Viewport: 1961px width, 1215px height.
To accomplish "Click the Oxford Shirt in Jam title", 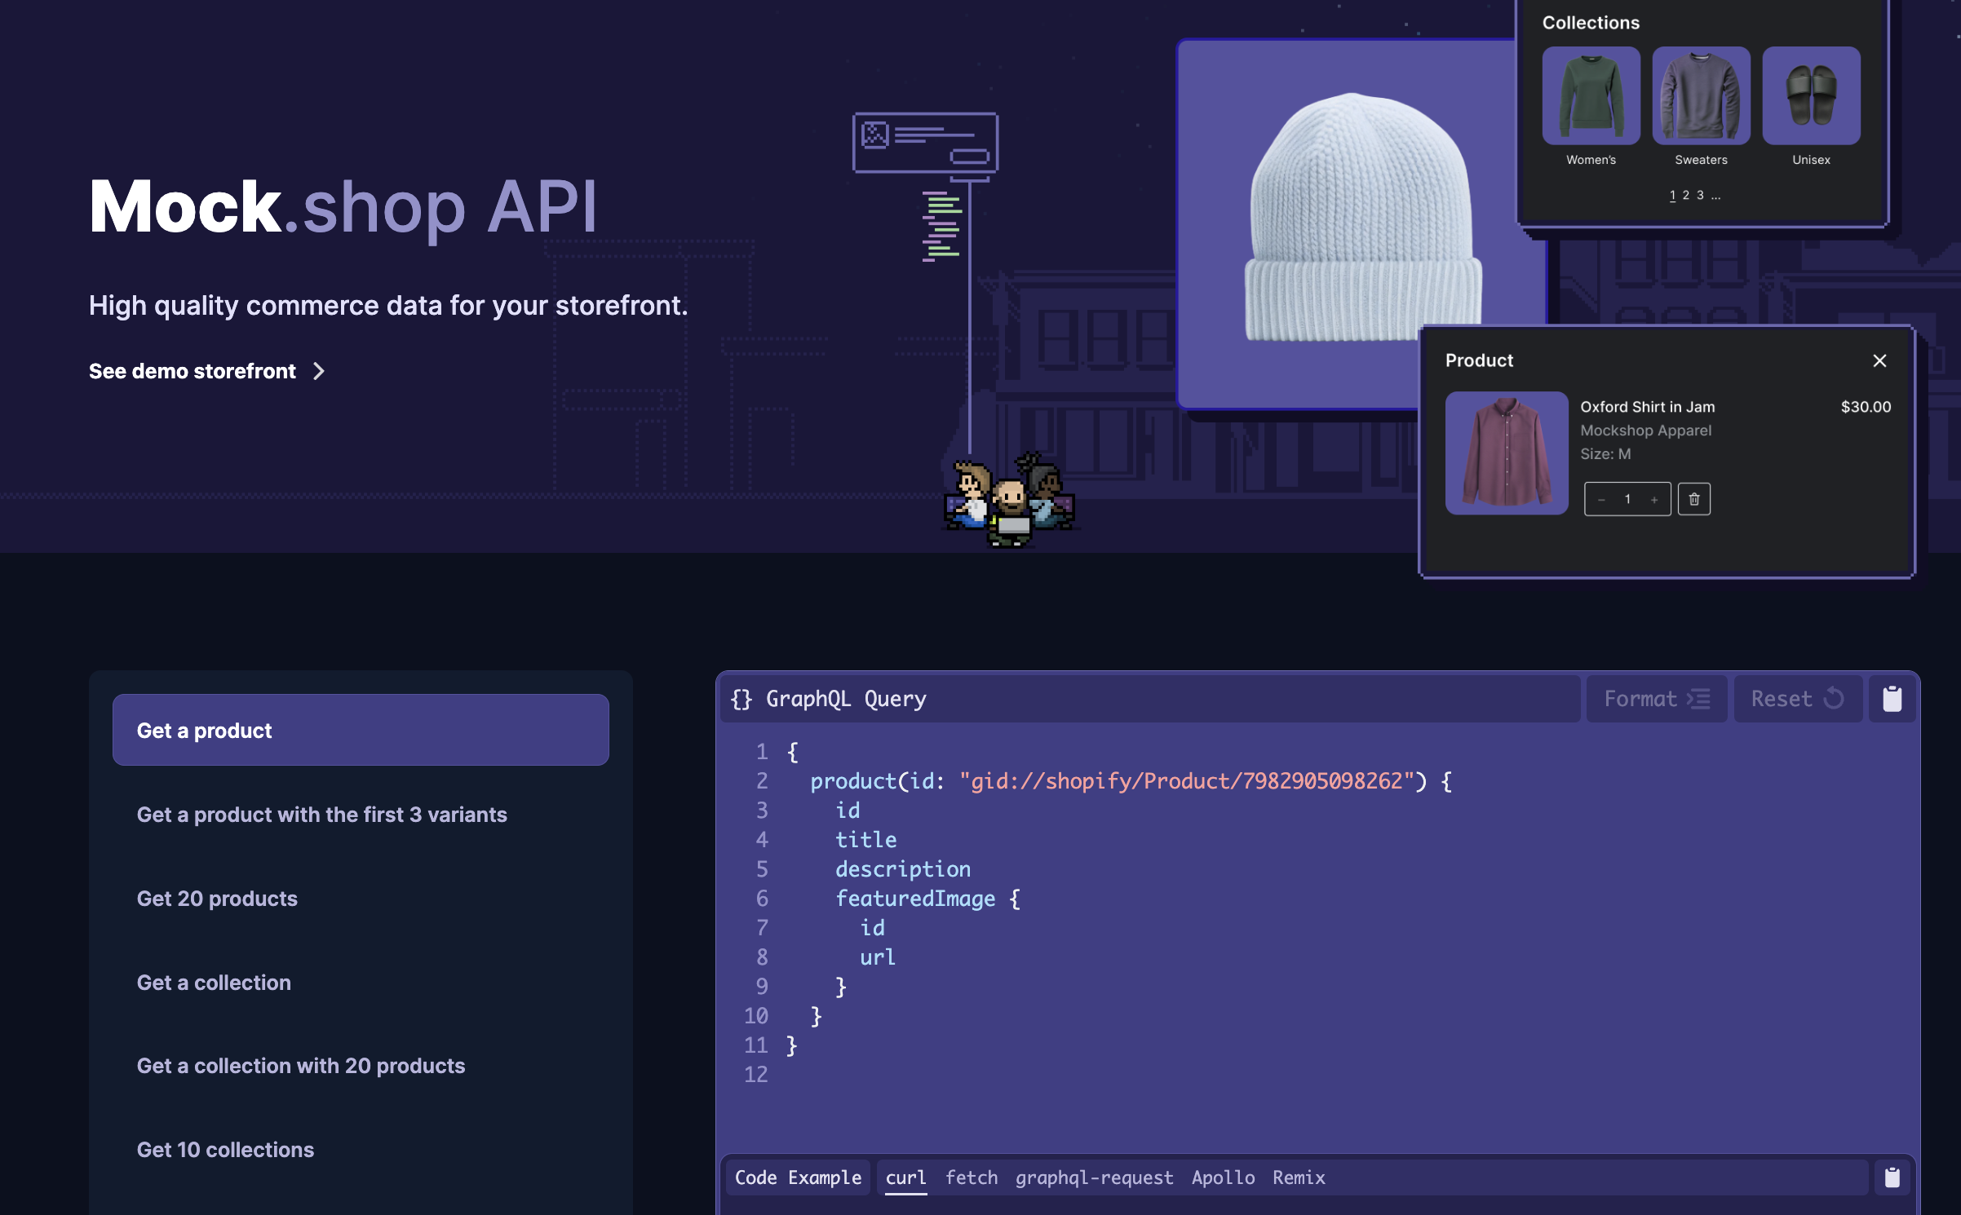I will click(1647, 407).
